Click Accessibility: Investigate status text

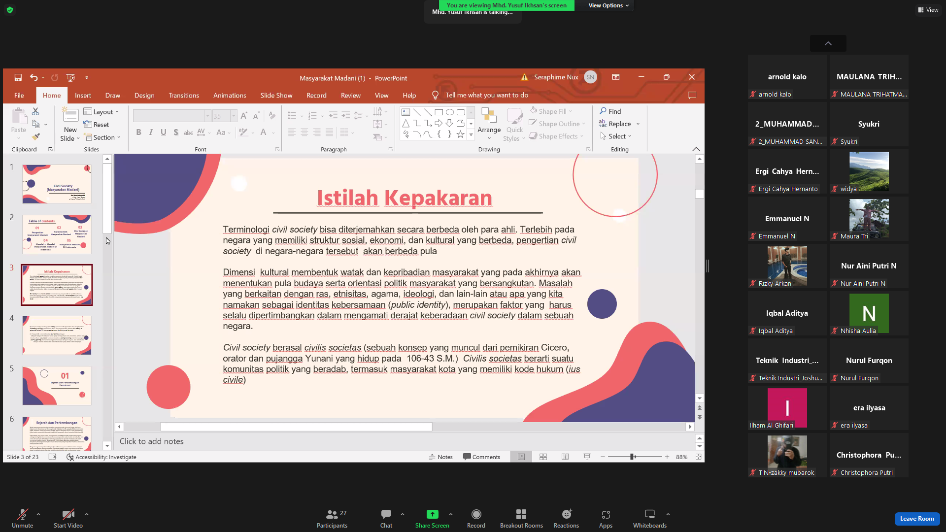[x=101, y=457]
